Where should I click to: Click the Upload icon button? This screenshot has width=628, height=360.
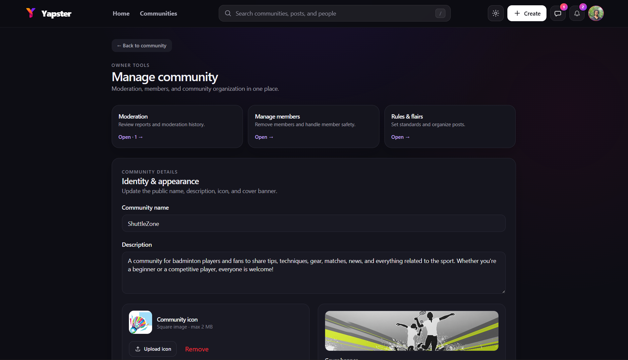coord(153,349)
